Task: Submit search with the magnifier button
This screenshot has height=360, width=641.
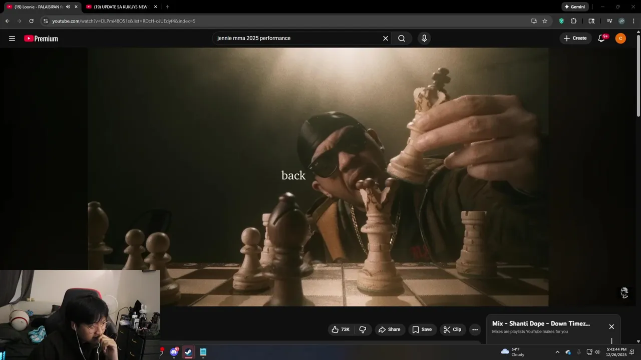Action: [x=402, y=38]
